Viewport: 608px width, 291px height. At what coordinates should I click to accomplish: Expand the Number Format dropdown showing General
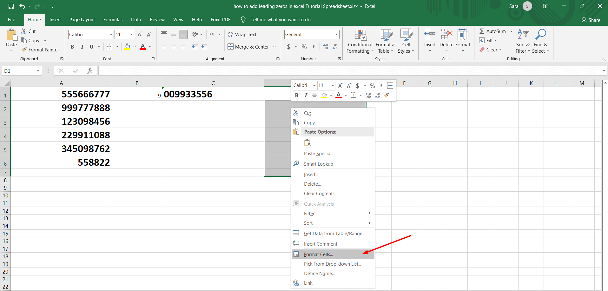pyautogui.click(x=336, y=34)
